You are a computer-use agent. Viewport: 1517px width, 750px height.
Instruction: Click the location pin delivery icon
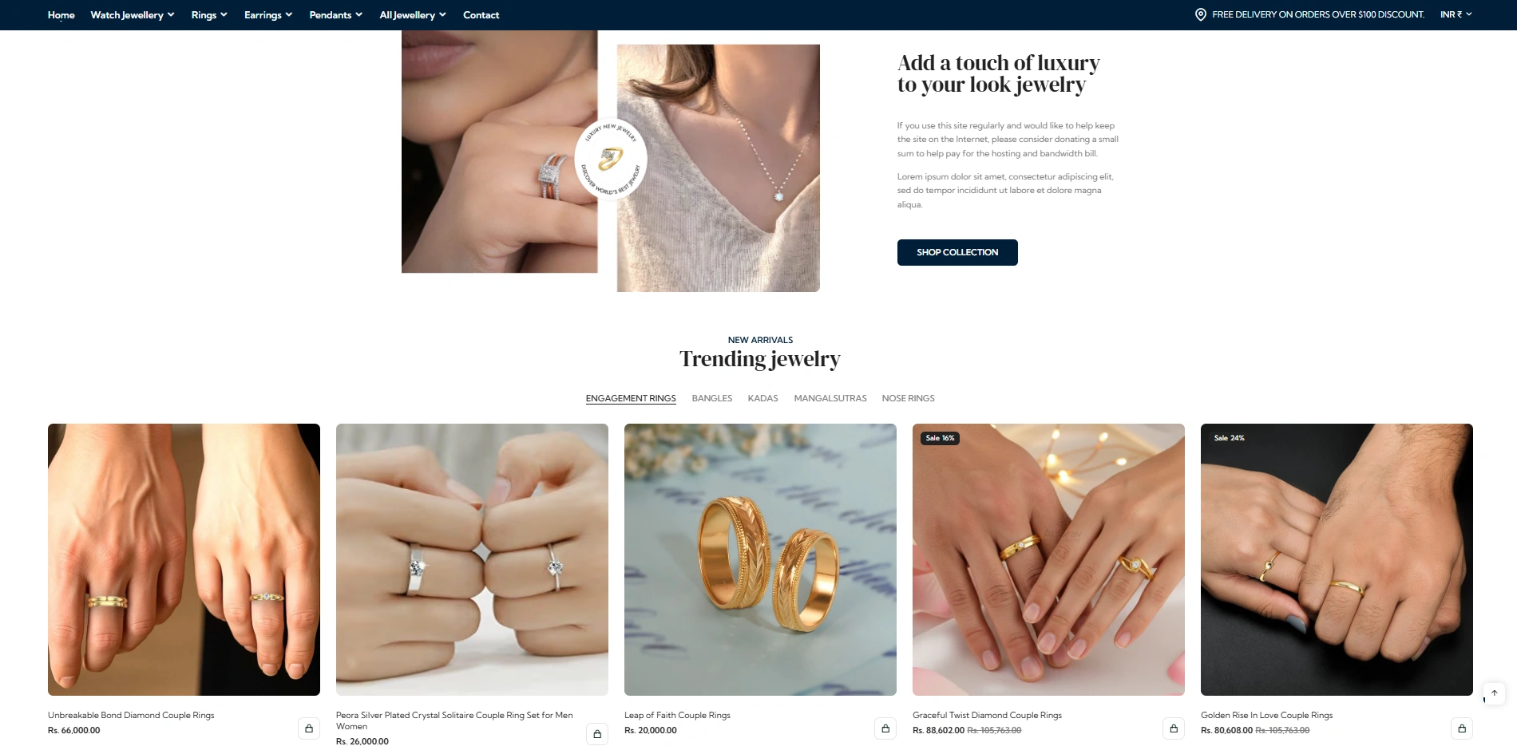point(1200,14)
